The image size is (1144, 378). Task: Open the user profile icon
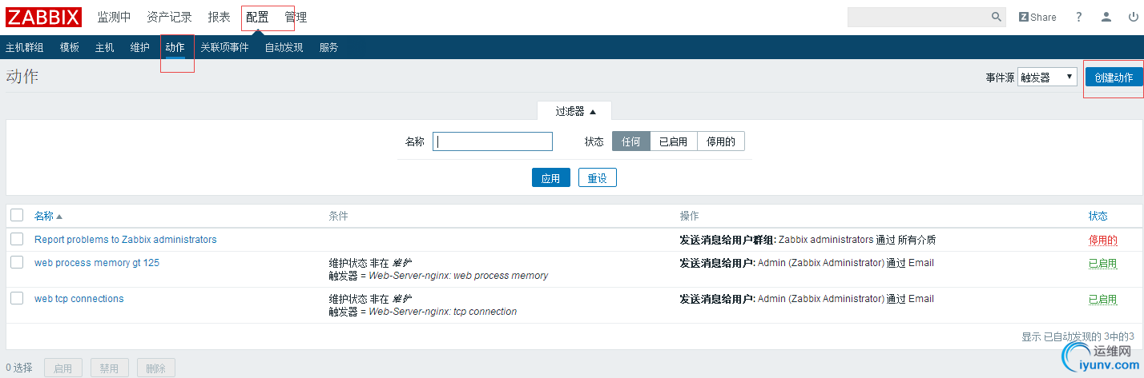[x=1106, y=17]
